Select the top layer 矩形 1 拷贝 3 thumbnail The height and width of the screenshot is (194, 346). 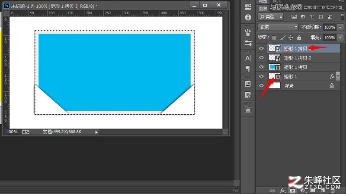(274, 48)
